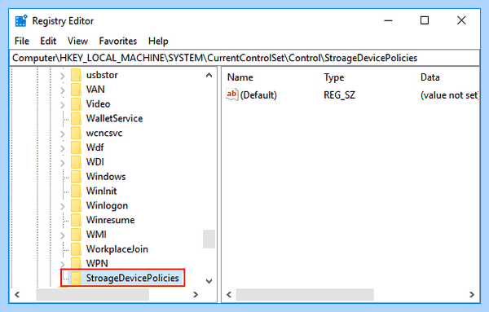Click the Winresume folder icon
The image size is (489, 312).
(x=76, y=220)
